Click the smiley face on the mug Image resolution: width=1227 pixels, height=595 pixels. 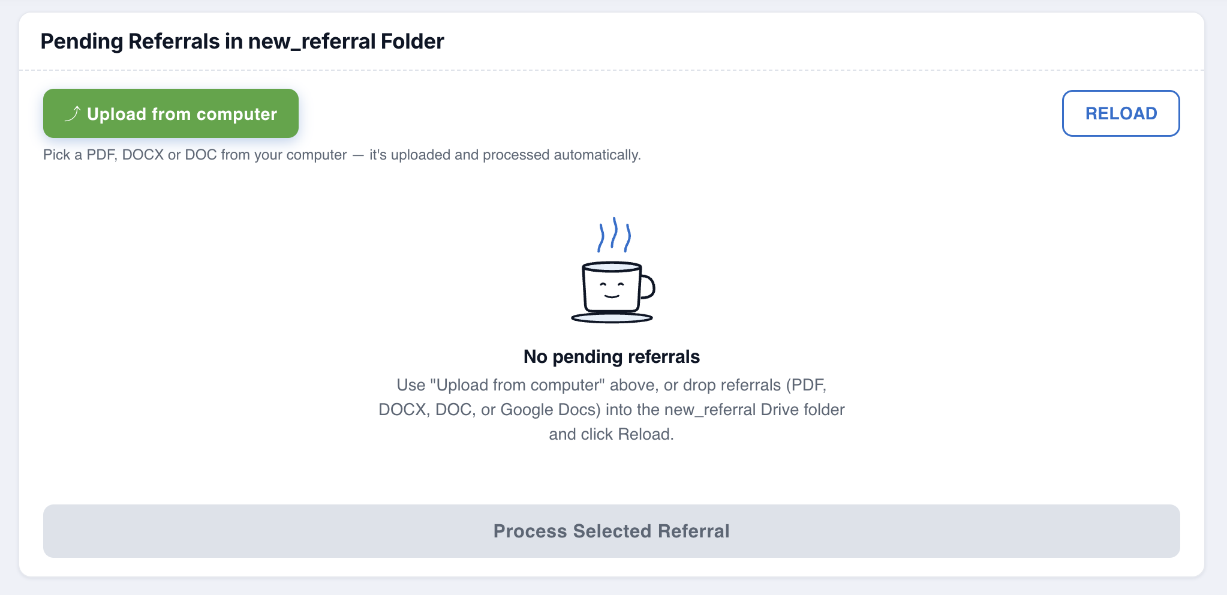pyautogui.click(x=612, y=290)
